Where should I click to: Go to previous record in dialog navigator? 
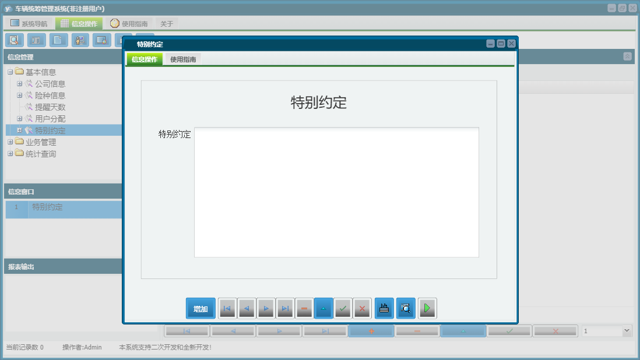coord(247,308)
